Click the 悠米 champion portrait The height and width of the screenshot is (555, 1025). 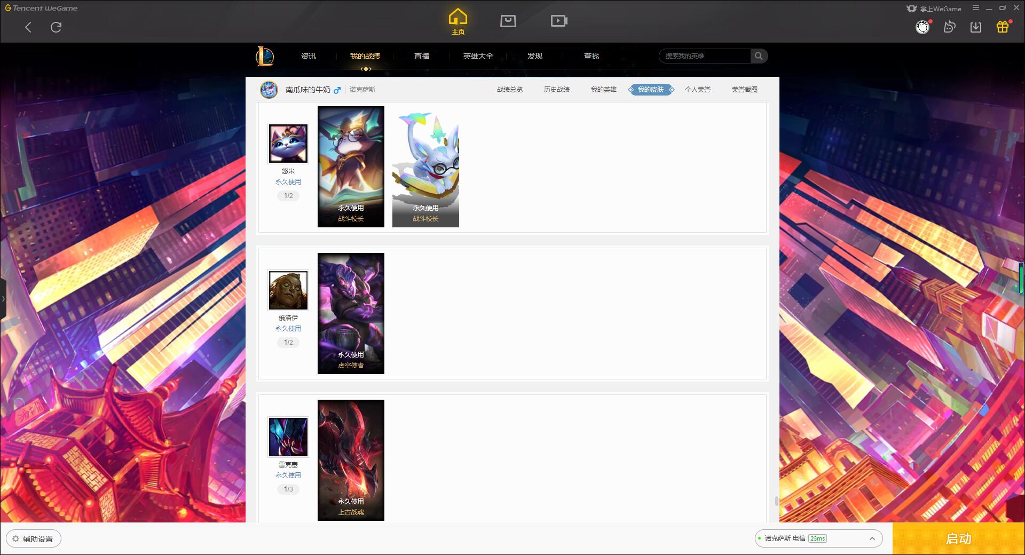click(288, 144)
